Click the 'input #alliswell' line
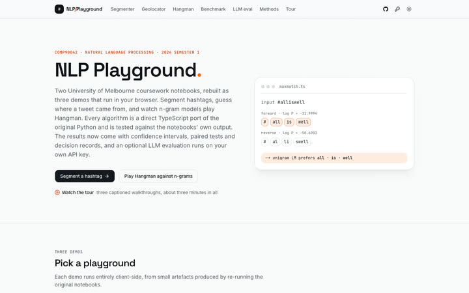This screenshot has width=469, height=293. [283, 102]
